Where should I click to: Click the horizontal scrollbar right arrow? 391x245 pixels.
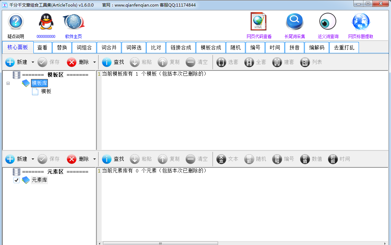(385, 243)
